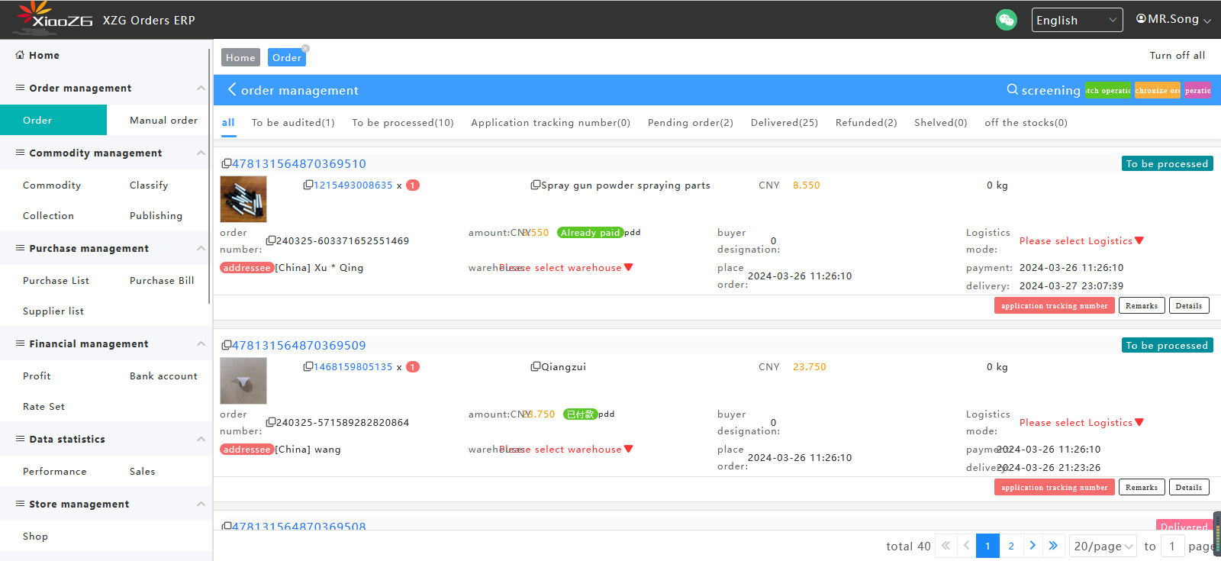Collapse the Commodity management section
The height and width of the screenshot is (561, 1221).
point(201,153)
